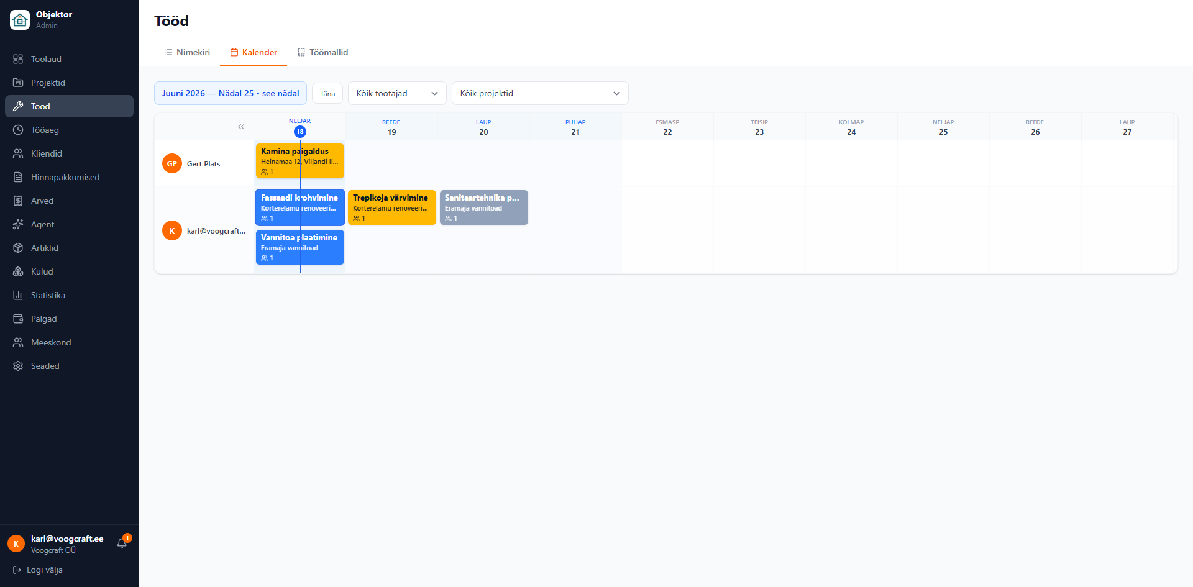Open the Kamina paigaldus job card
Viewport: 1193px width, 587px height.
tap(300, 161)
